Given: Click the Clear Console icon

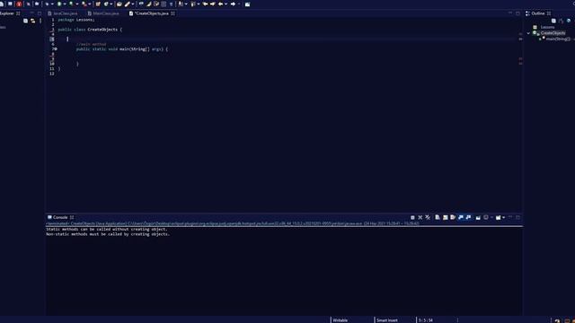Looking at the screenshot, I should (x=438, y=217).
